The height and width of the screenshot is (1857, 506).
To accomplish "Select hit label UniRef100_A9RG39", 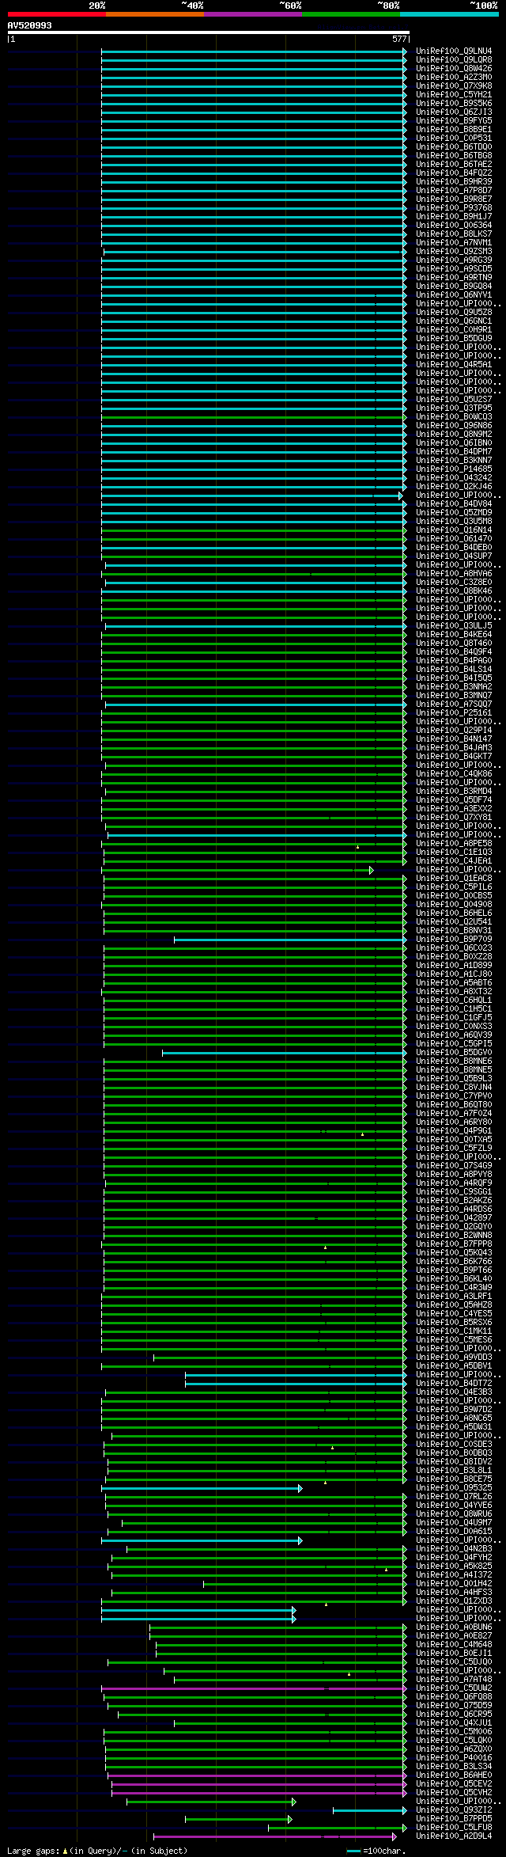I will pos(454,260).
